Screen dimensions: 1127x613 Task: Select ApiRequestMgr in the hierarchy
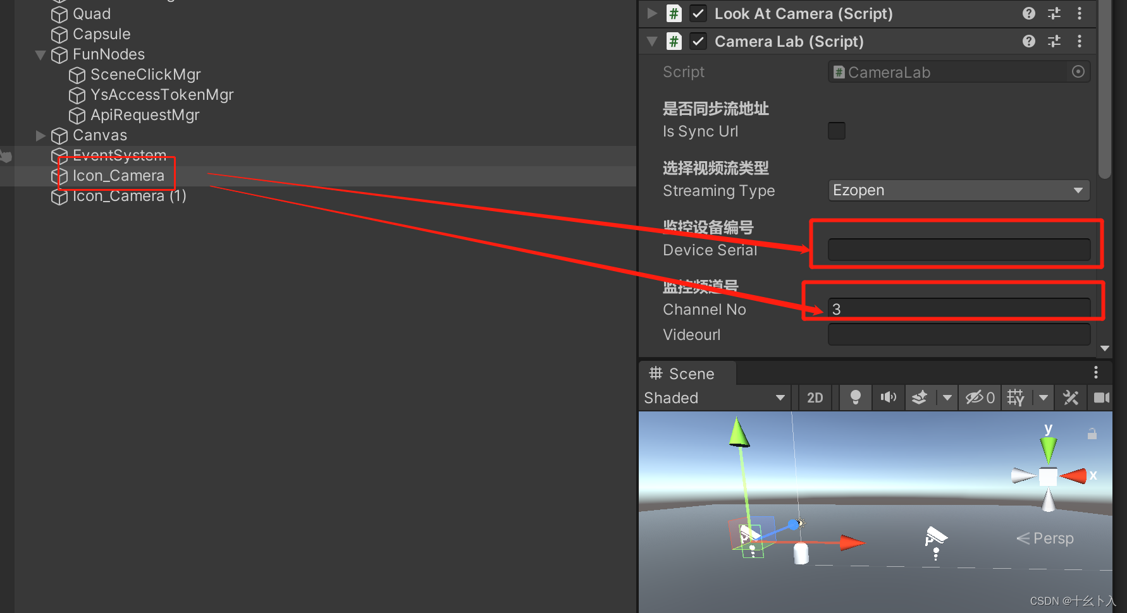tap(144, 115)
